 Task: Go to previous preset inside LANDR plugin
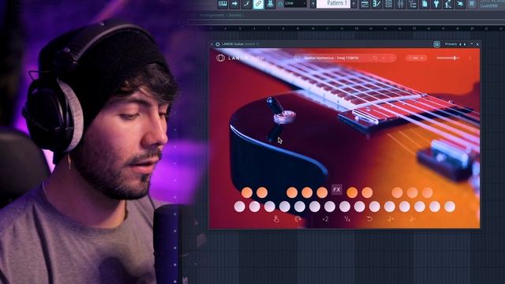[383, 58]
